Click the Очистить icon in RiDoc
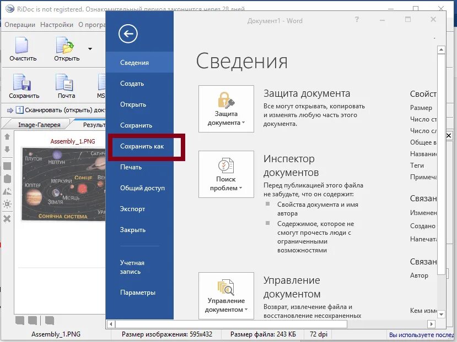The width and height of the screenshot is (457, 342). pos(22,45)
